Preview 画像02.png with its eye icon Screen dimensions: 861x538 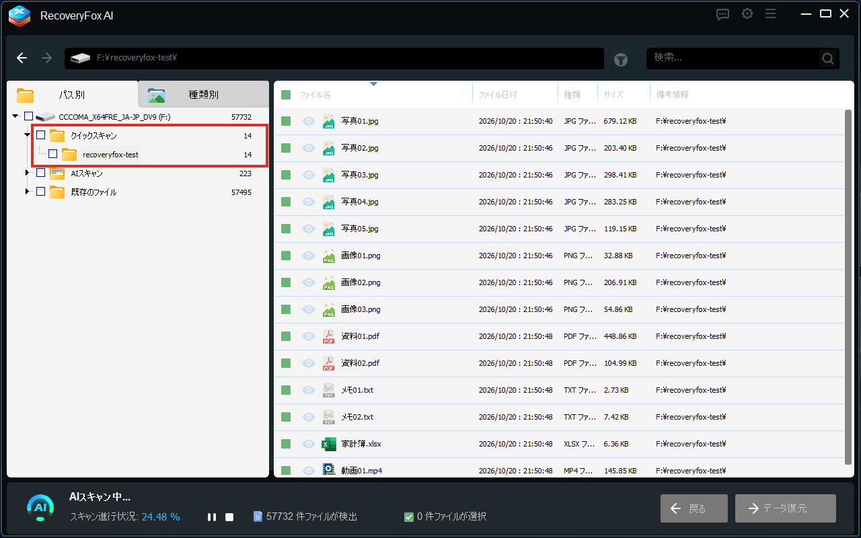pyautogui.click(x=309, y=282)
